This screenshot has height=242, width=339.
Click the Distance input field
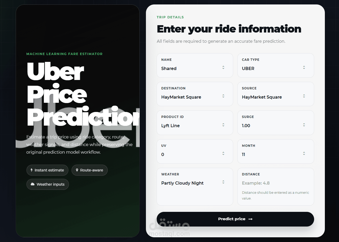tap(275, 183)
